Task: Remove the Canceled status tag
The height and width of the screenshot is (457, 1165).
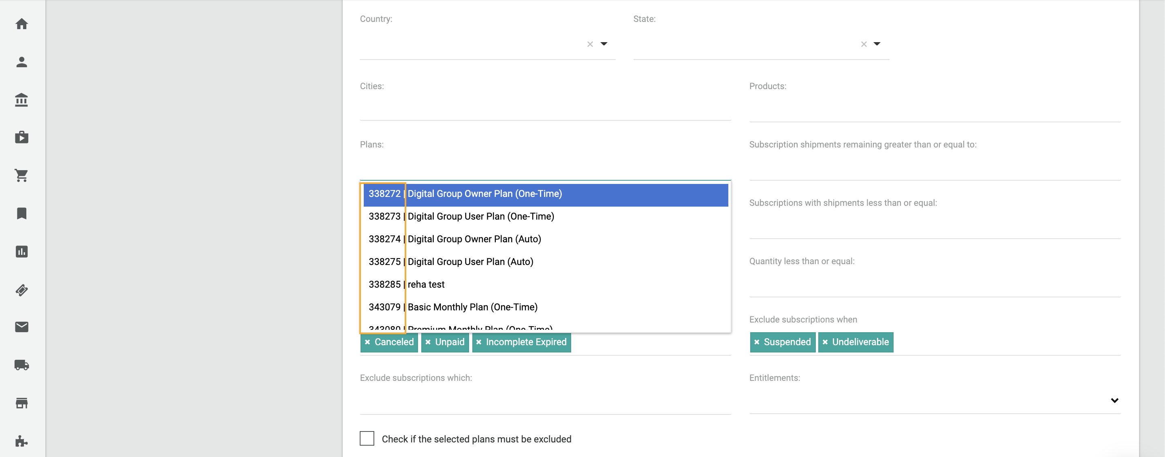Action: 367,342
